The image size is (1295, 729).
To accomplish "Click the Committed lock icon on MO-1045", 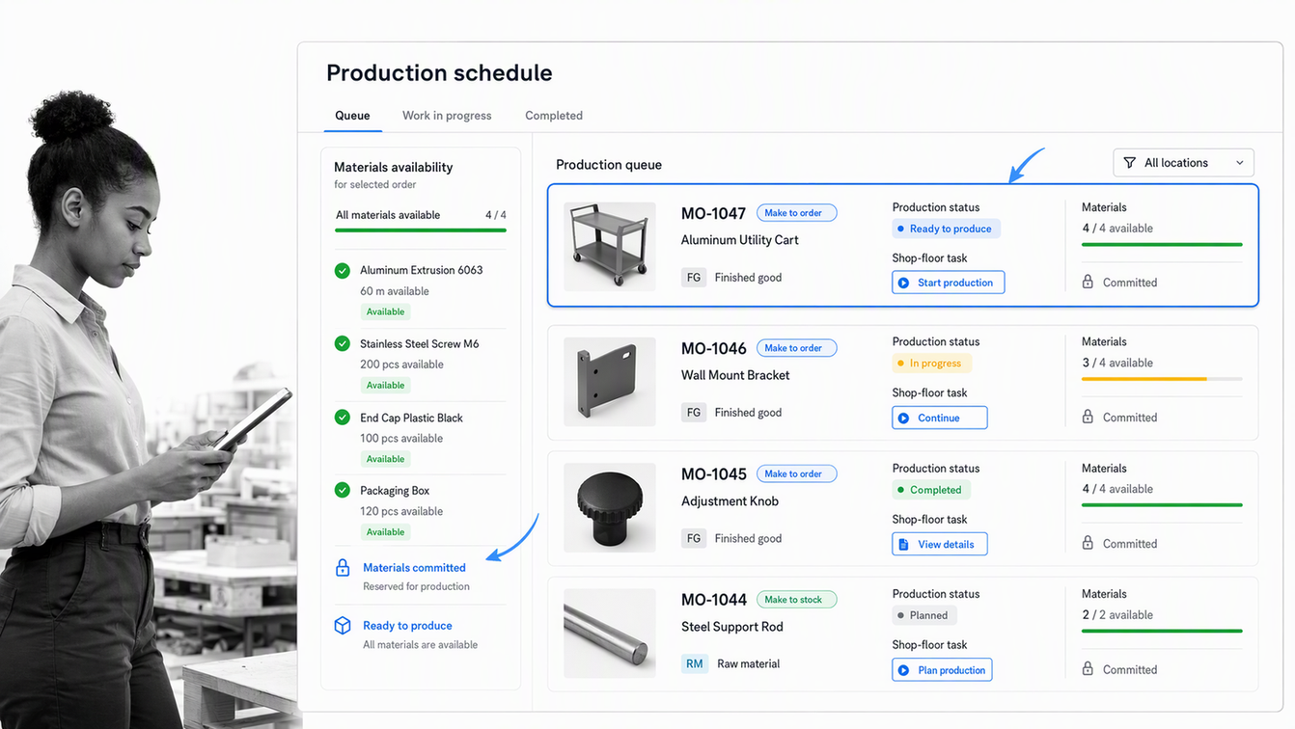I will [1088, 544].
